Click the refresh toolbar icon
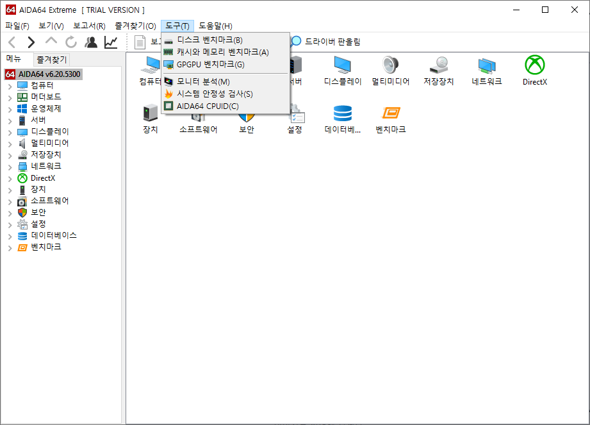This screenshot has height=425, width=590. tap(70, 42)
